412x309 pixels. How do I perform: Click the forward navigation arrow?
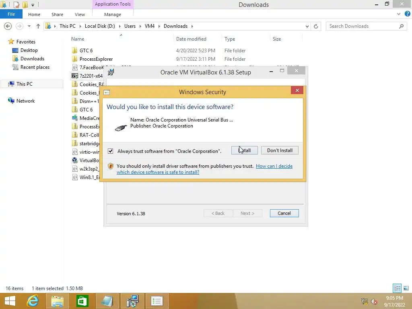tap(19, 26)
